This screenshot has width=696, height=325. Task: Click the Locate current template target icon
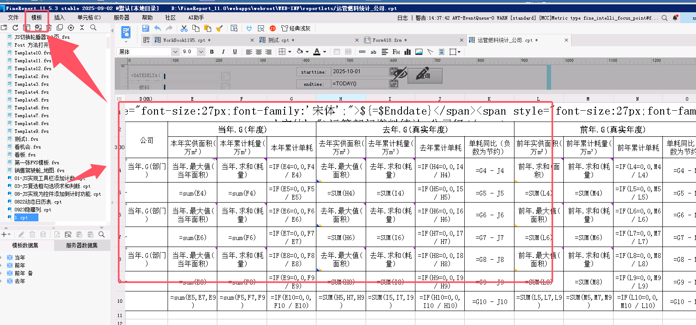[x=71, y=27]
